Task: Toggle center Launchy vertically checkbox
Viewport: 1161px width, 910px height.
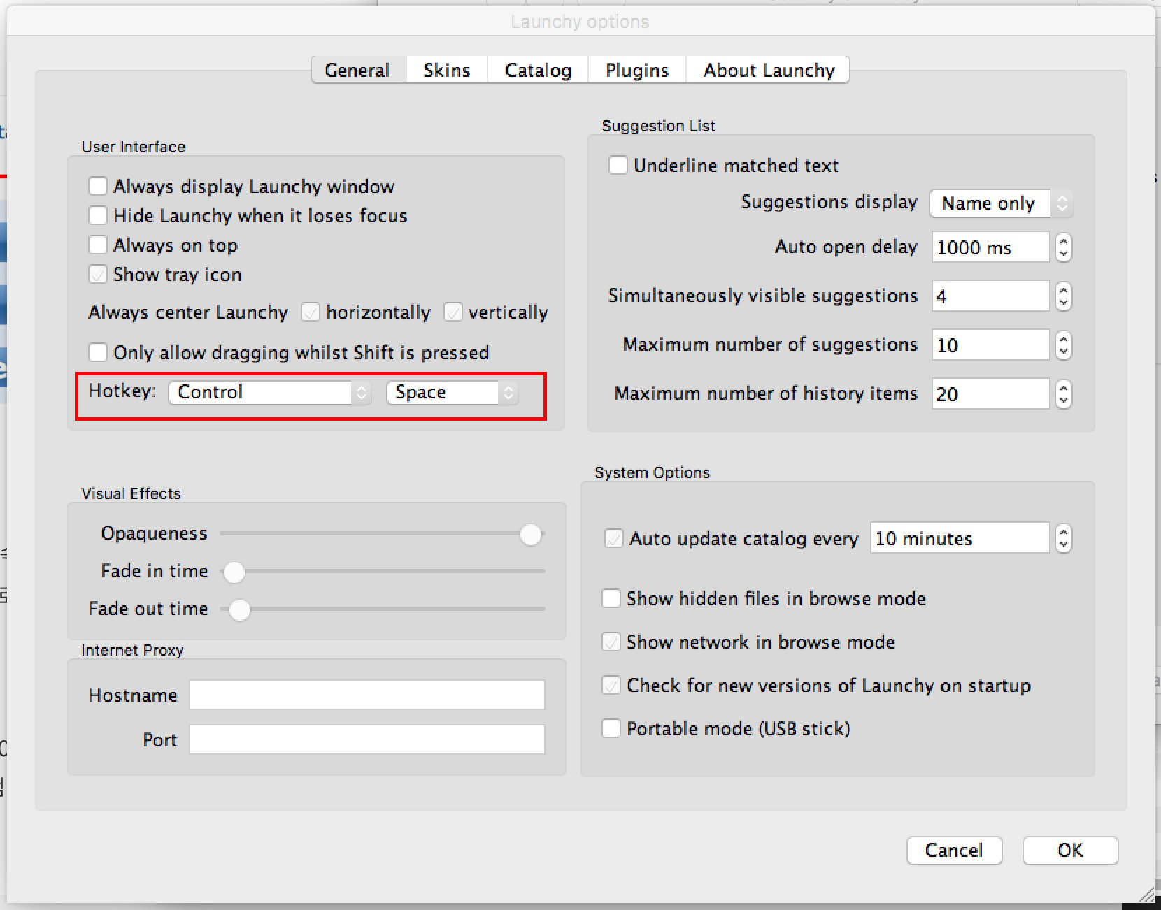Action: tap(453, 312)
